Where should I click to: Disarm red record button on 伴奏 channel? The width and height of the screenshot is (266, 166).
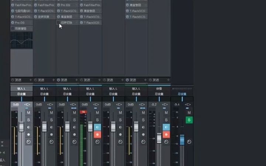[166, 135]
